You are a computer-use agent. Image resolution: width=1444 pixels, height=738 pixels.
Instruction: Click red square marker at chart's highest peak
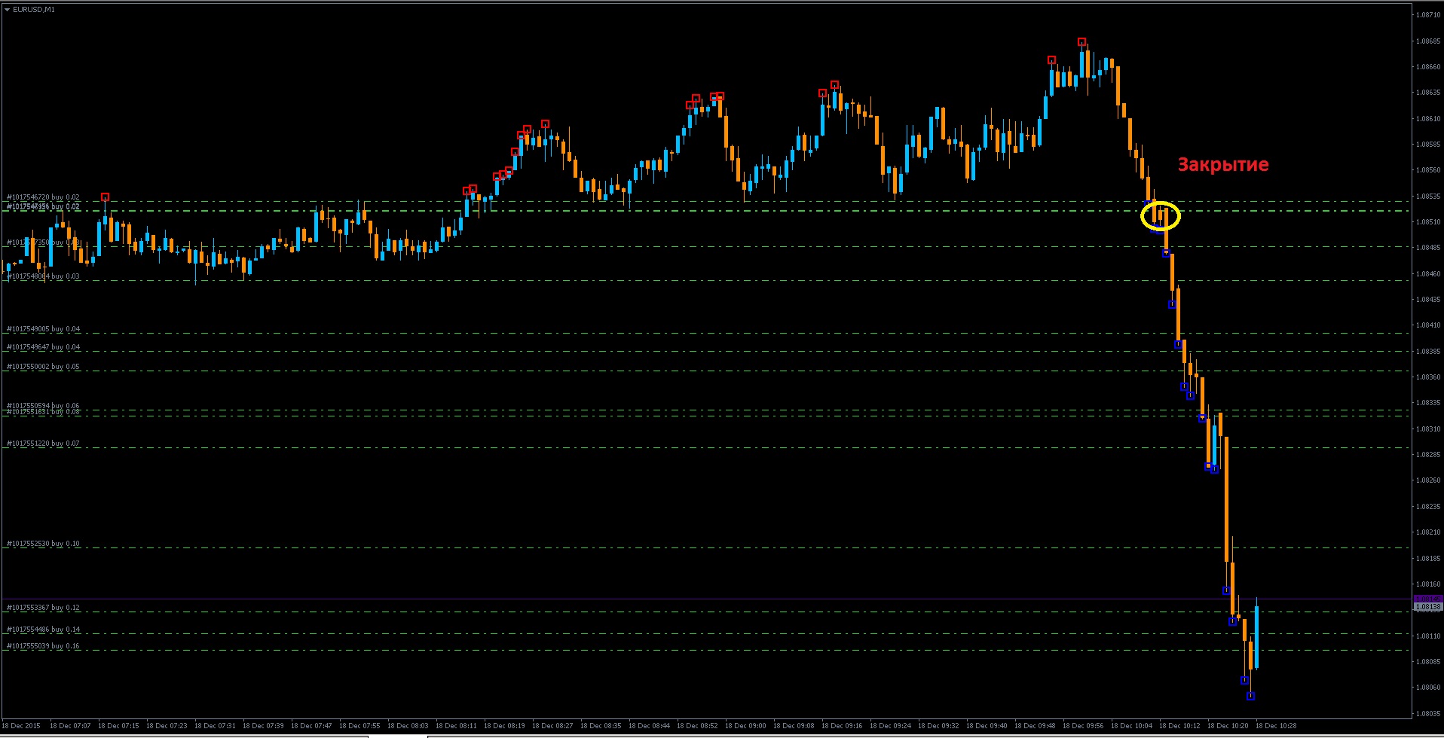1081,42
